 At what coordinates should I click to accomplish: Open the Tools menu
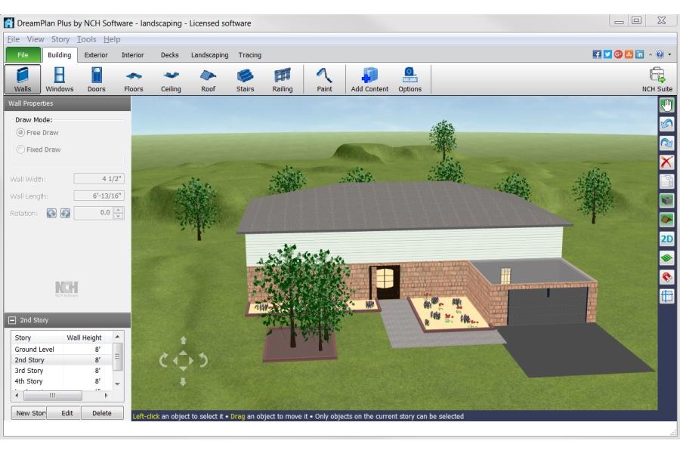[x=86, y=39]
